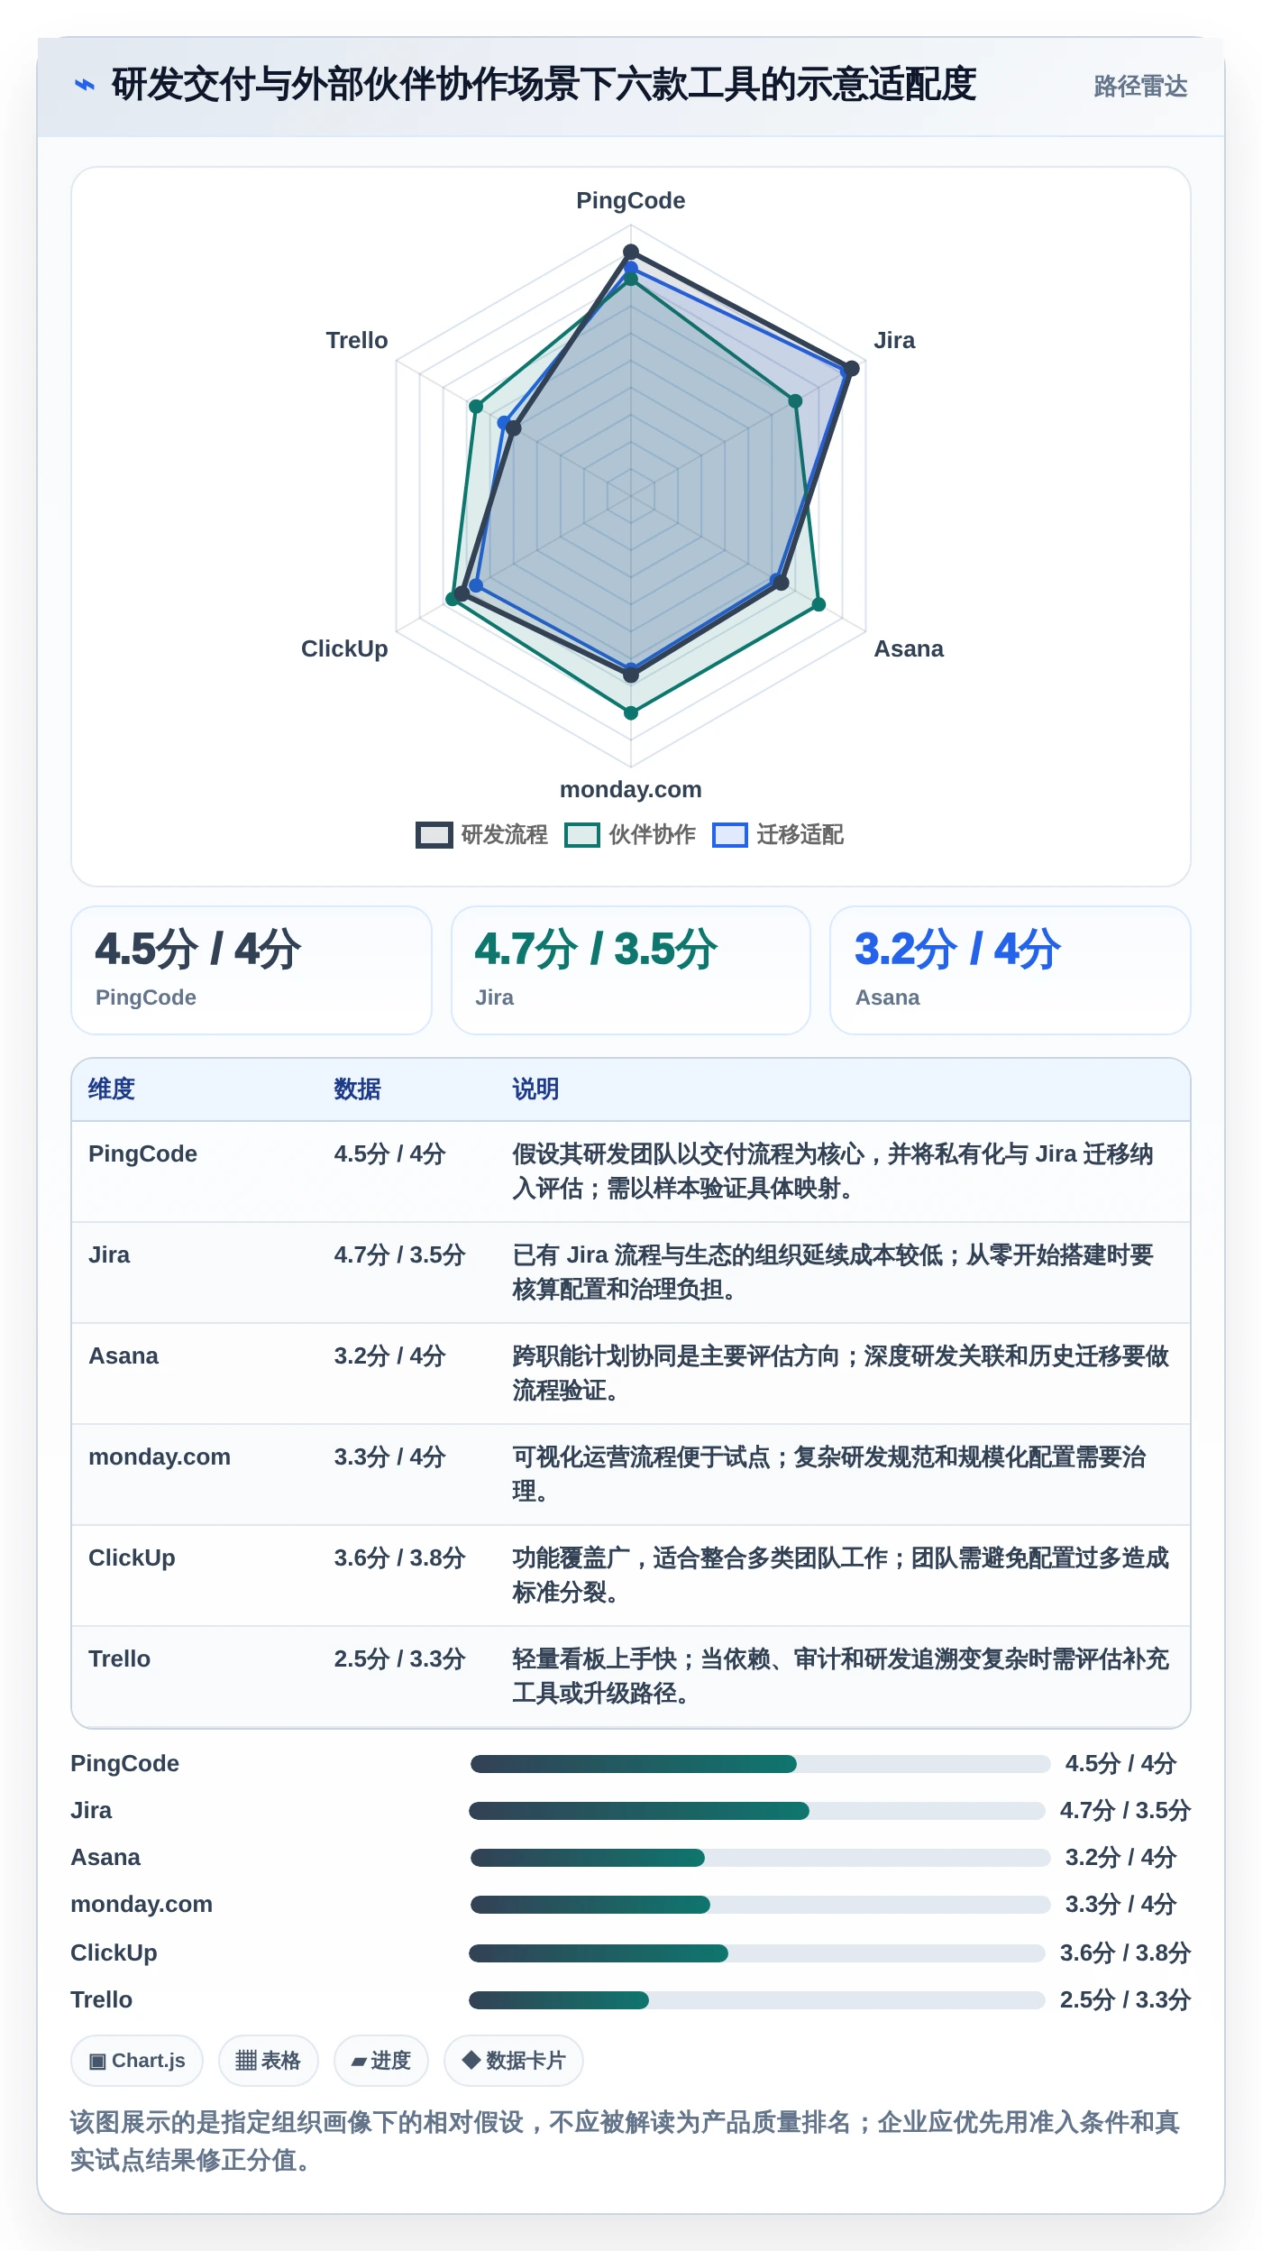Click the Asana axis label on the radar
The image size is (1262, 2251).
[x=909, y=648]
